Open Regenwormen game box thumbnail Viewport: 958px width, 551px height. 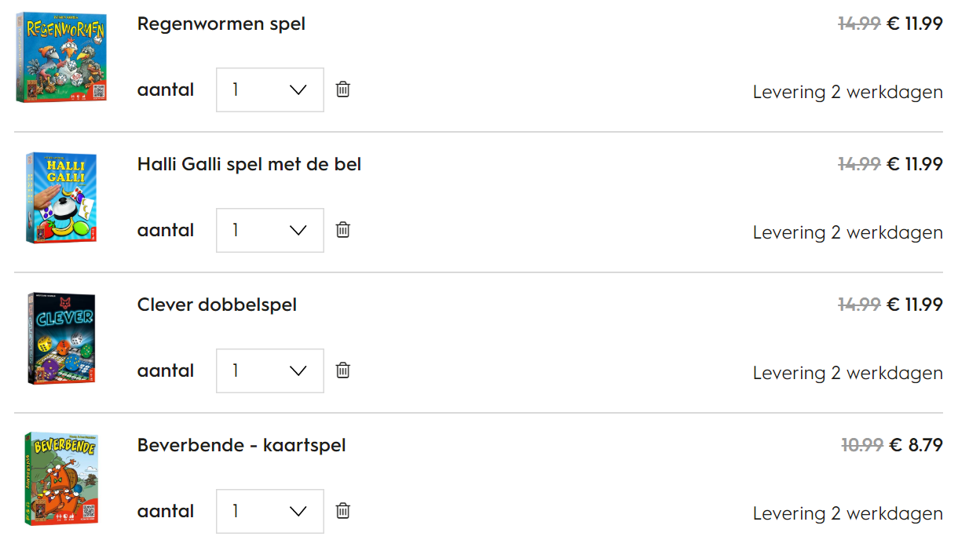[x=60, y=57]
